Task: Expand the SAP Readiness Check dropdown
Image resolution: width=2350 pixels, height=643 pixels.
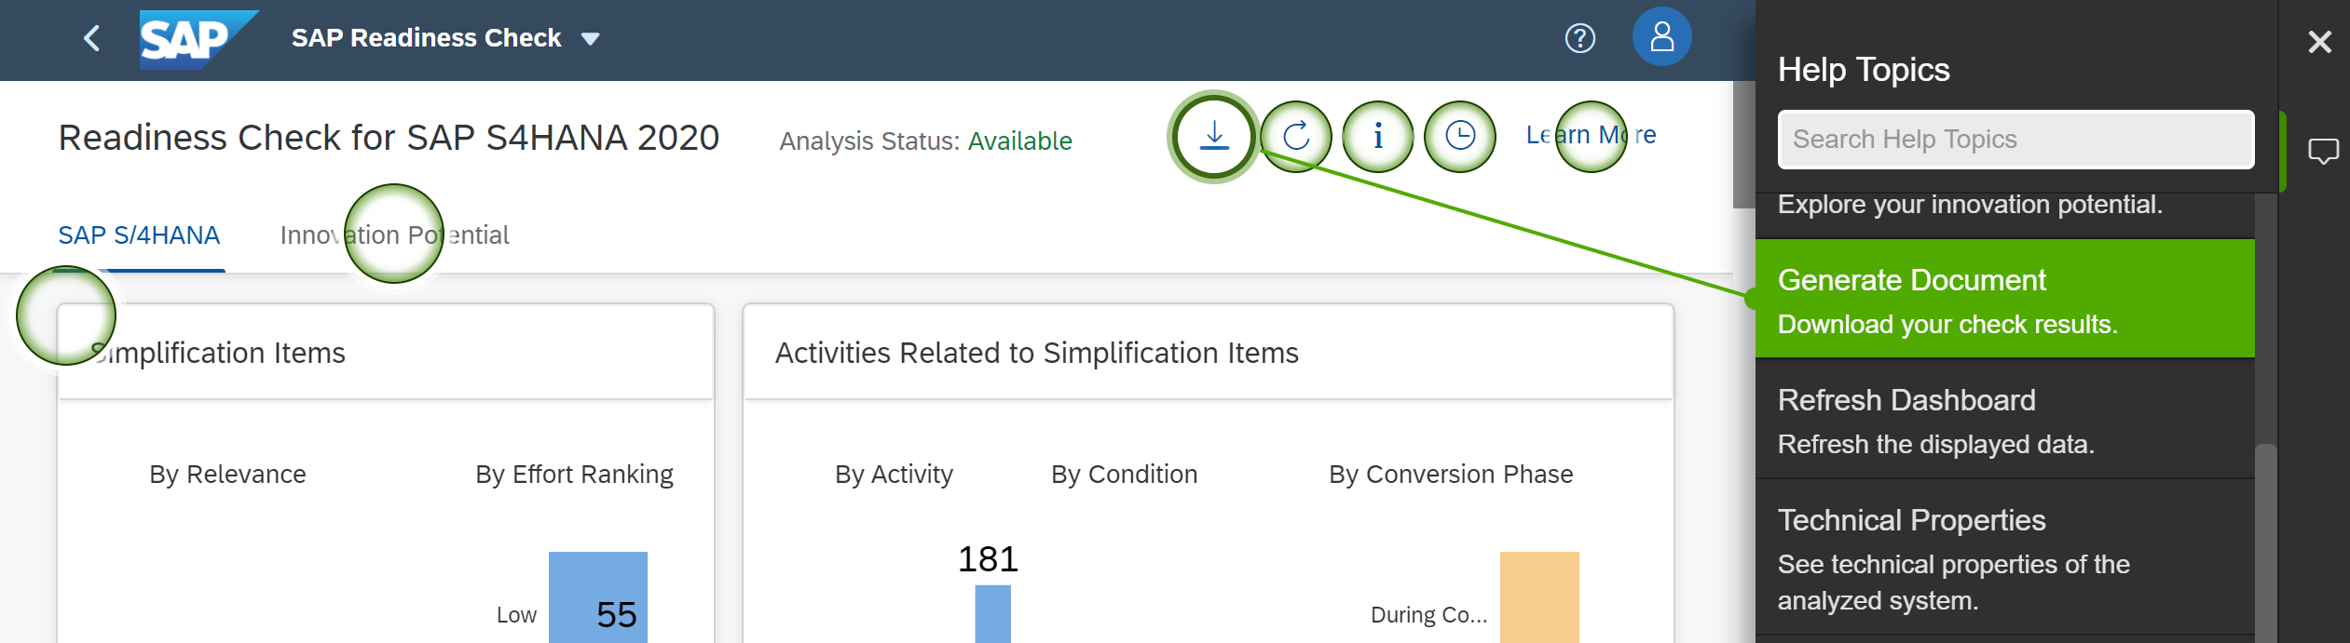Action: 590,39
